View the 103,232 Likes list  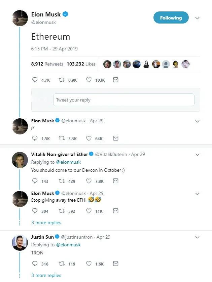[x=81, y=64]
